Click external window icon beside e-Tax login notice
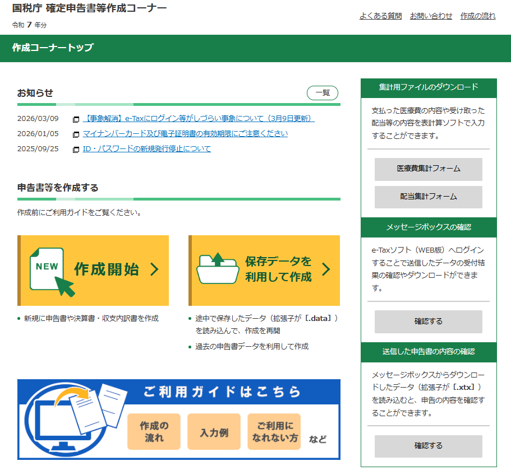Image resolution: width=511 pixels, height=475 pixels. point(76,119)
